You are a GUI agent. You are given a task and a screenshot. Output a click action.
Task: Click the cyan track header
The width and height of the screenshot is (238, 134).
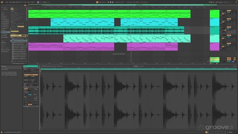coord(215,22)
